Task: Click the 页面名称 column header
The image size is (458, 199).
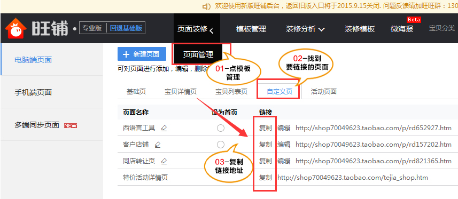Action: pos(136,113)
